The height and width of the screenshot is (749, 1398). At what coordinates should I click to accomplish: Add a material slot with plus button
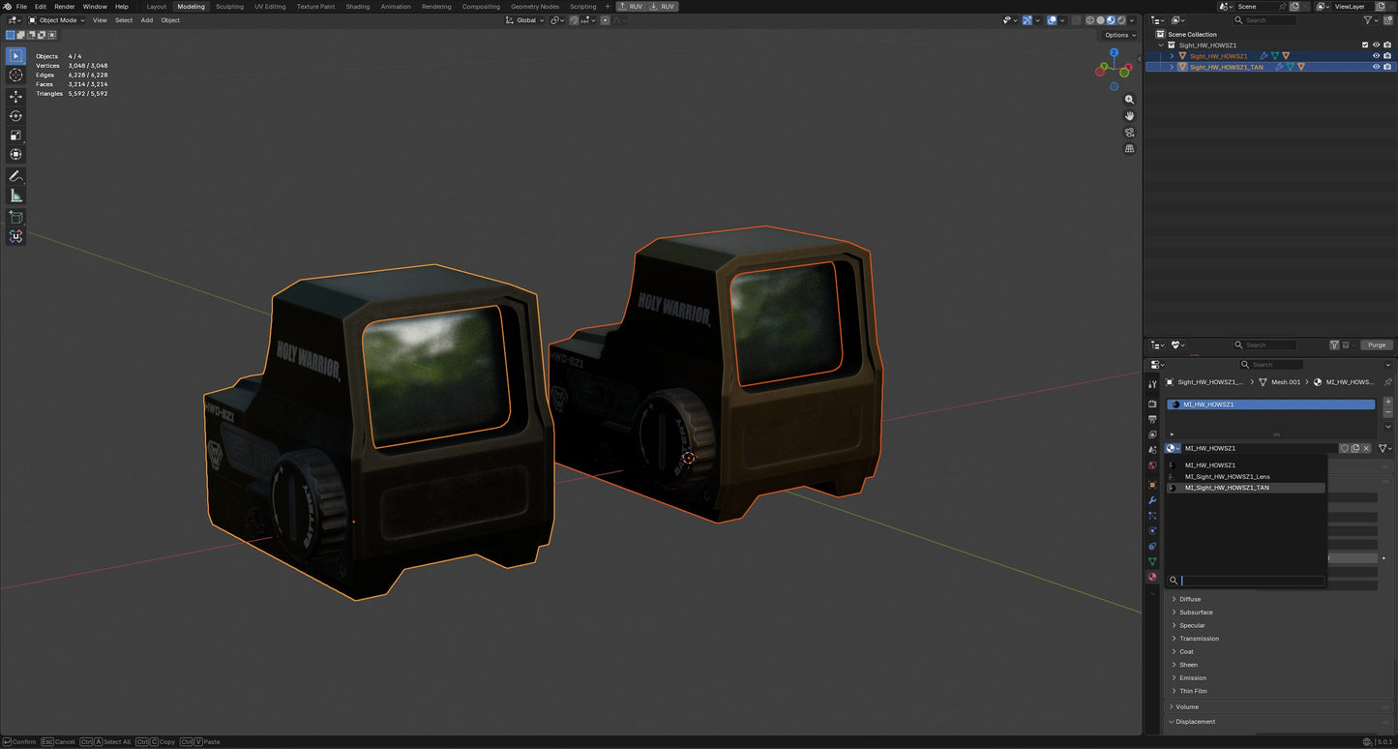tap(1388, 402)
